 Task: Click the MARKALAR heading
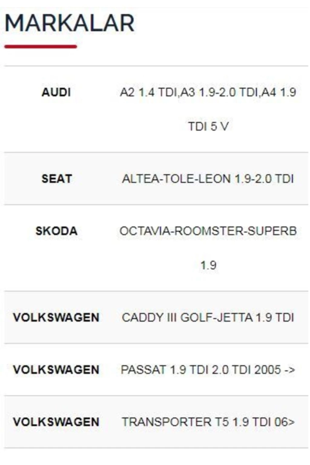69,23
